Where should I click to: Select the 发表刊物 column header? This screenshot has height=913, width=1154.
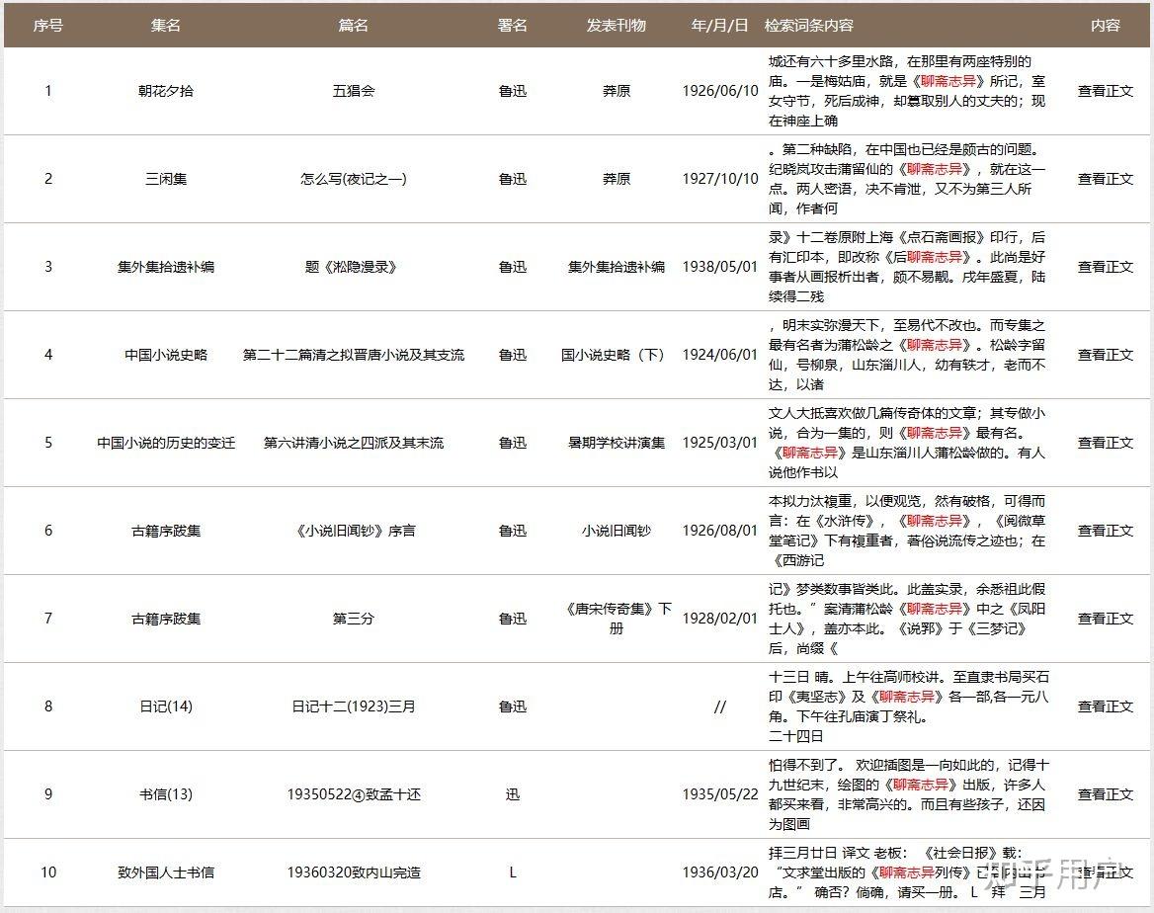[x=616, y=26]
